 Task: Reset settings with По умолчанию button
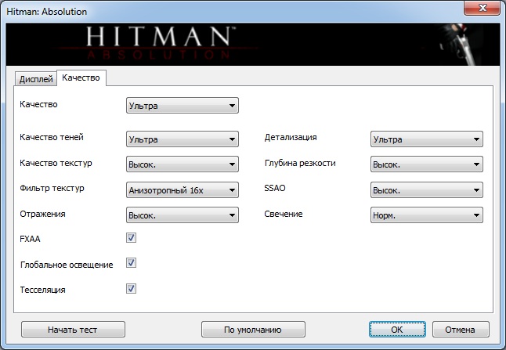(x=253, y=330)
